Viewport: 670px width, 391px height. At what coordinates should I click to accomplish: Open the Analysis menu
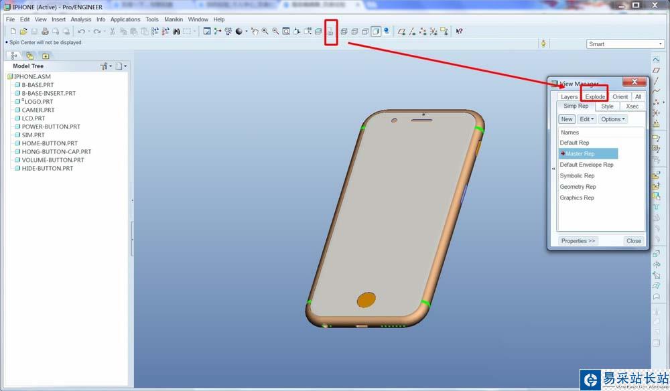click(81, 19)
